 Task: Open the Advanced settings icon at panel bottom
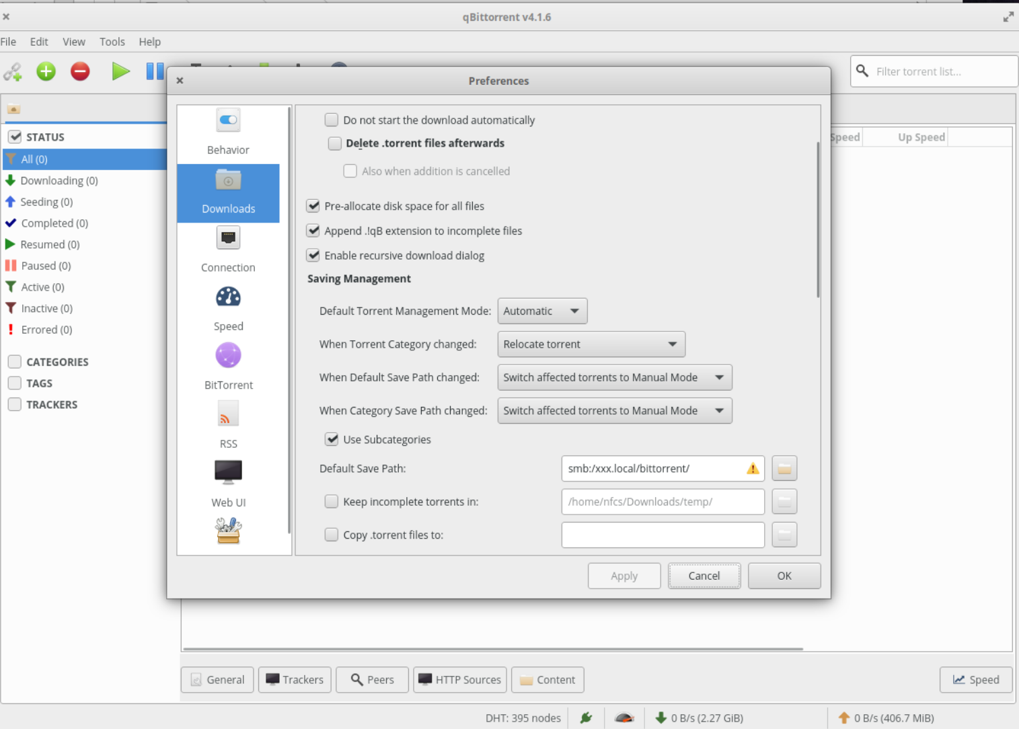228,531
